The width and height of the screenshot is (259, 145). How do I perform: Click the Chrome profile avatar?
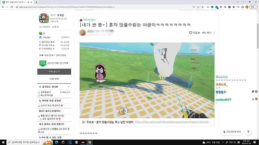click(247, 7)
